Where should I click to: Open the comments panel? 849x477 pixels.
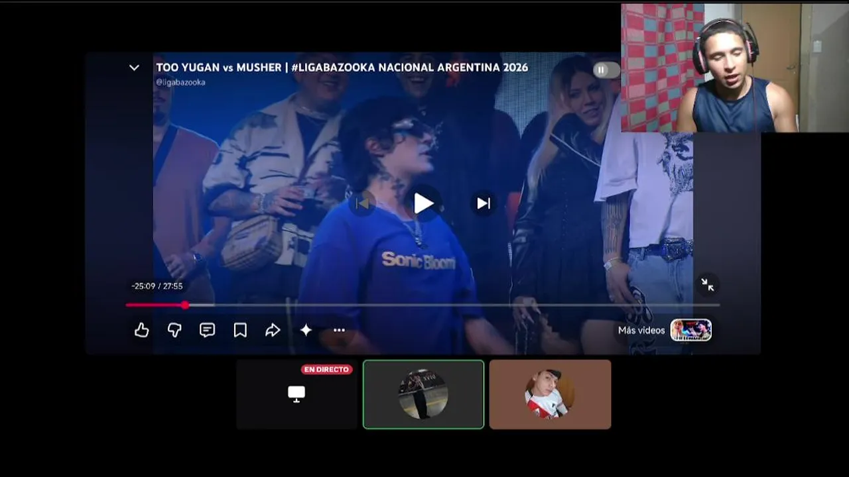(207, 330)
